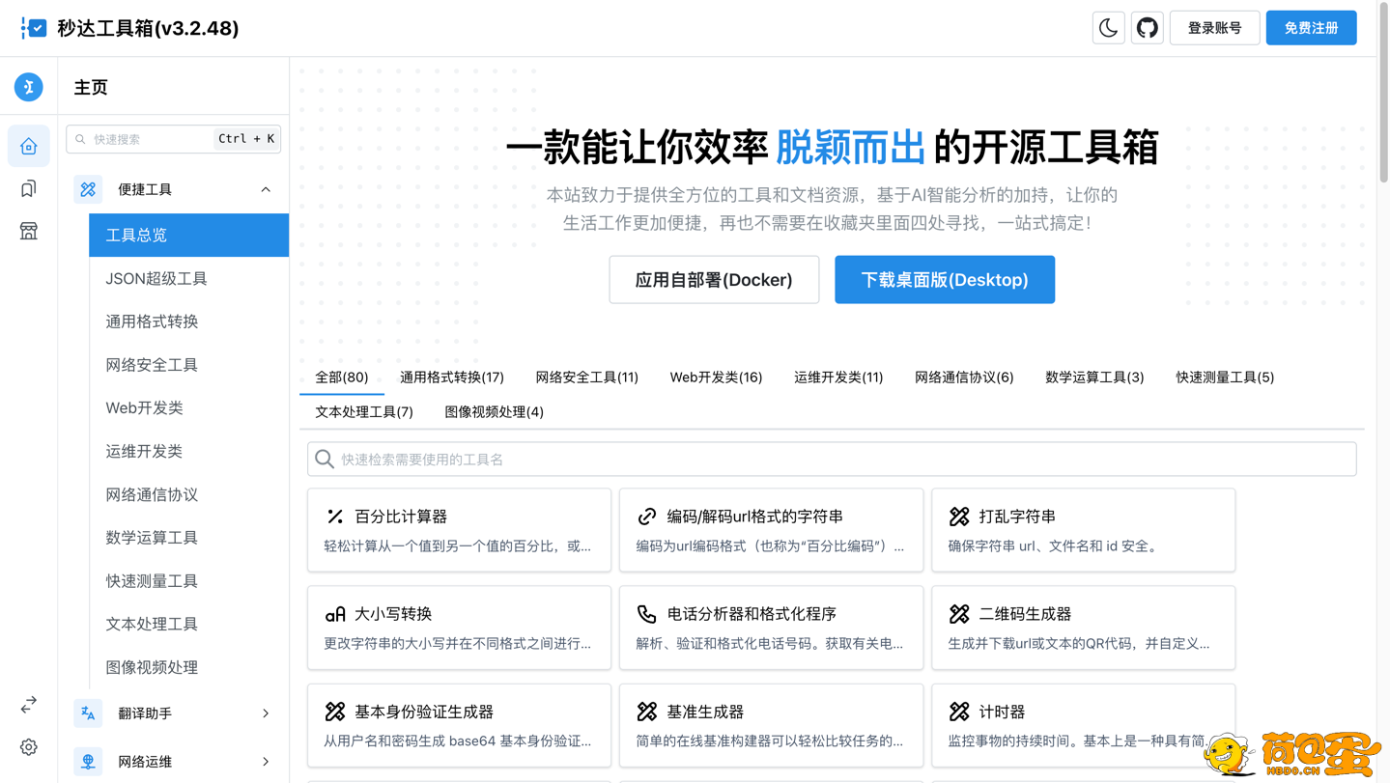Open 网络通信协议 in sidebar
This screenshot has width=1390, height=783.
[x=189, y=495]
